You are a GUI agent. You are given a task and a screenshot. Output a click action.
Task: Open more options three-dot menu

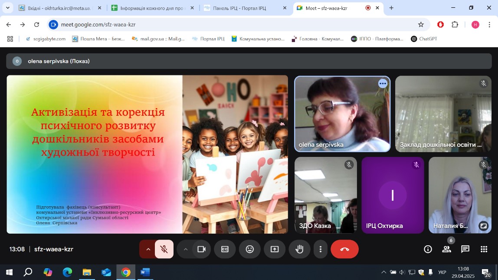tap(321, 249)
